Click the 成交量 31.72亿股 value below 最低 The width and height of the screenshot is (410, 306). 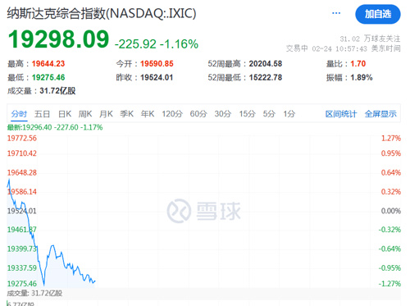pyautogui.click(x=57, y=91)
